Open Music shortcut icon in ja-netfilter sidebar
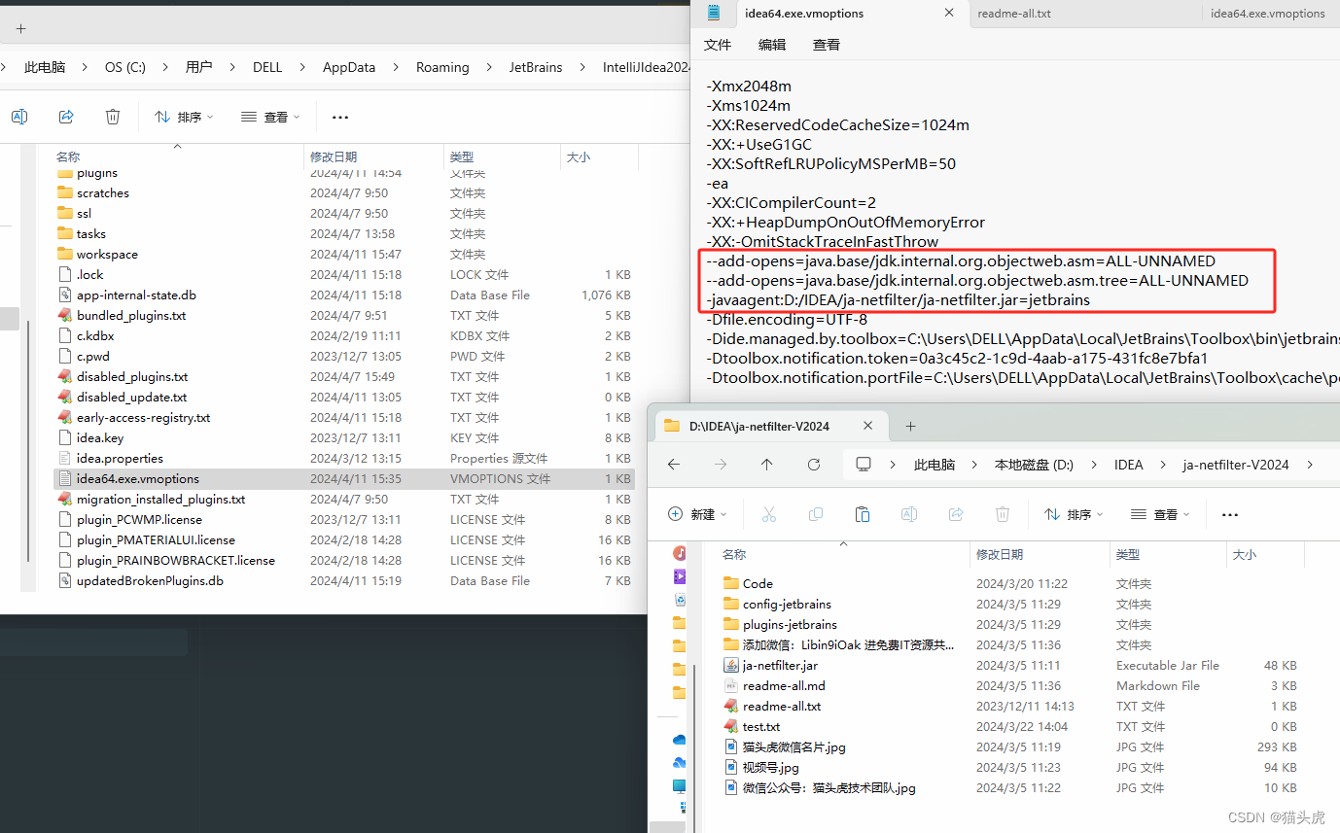 pyautogui.click(x=680, y=553)
